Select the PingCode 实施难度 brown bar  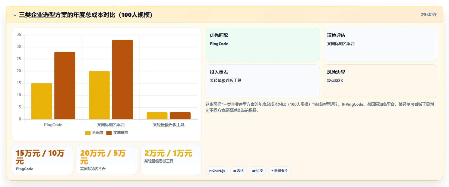click(65, 86)
